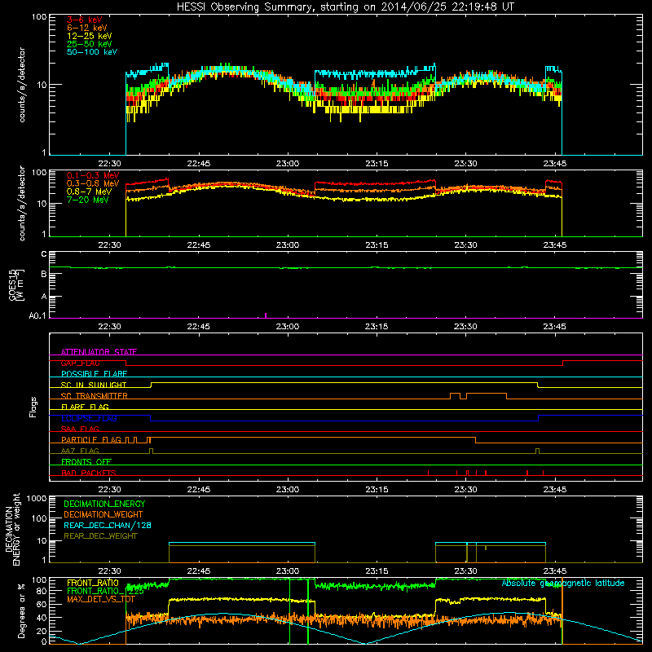Click the MAX_DET_VS_TOT legend label
Image resolution: width=652 pixels, height=652 pixels.
pos(100,599)
